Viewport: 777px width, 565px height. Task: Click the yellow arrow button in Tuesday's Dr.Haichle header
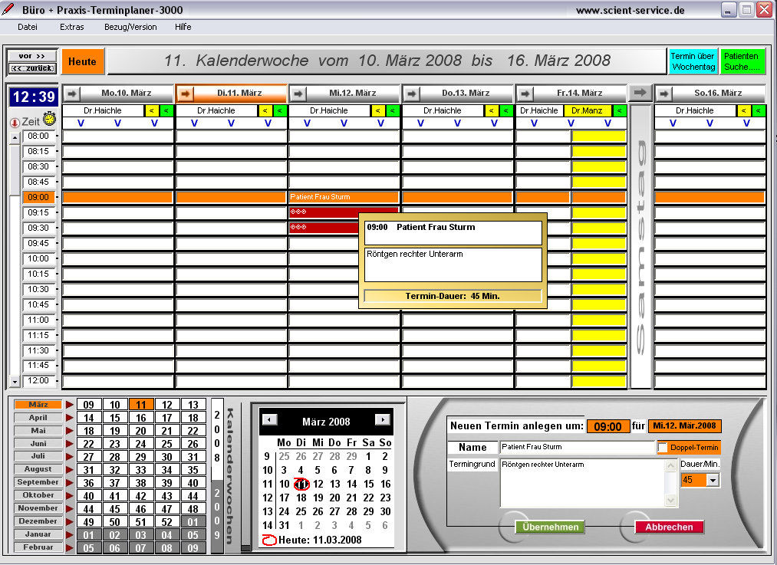click(x=265, y=110)
